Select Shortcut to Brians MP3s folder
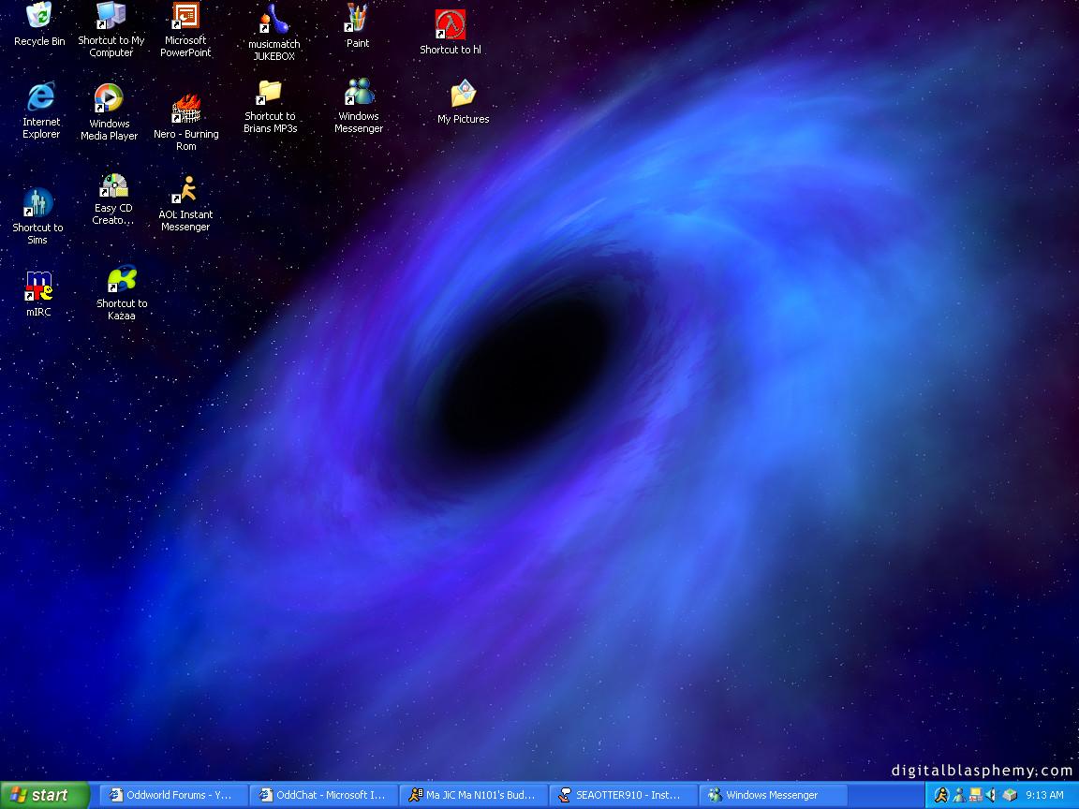 (270, 93)
